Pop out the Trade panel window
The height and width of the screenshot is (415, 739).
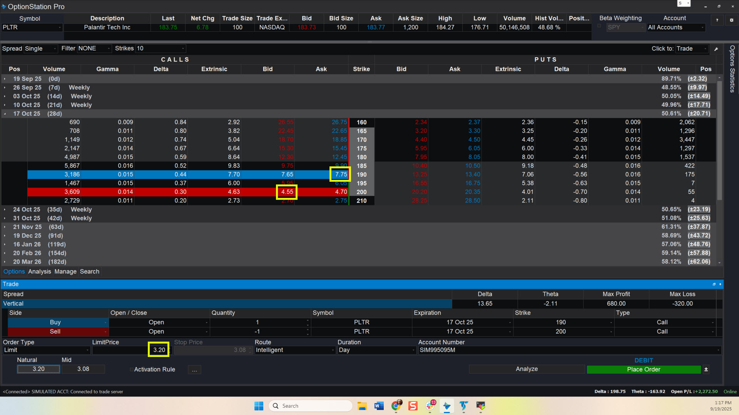point(714,284)
